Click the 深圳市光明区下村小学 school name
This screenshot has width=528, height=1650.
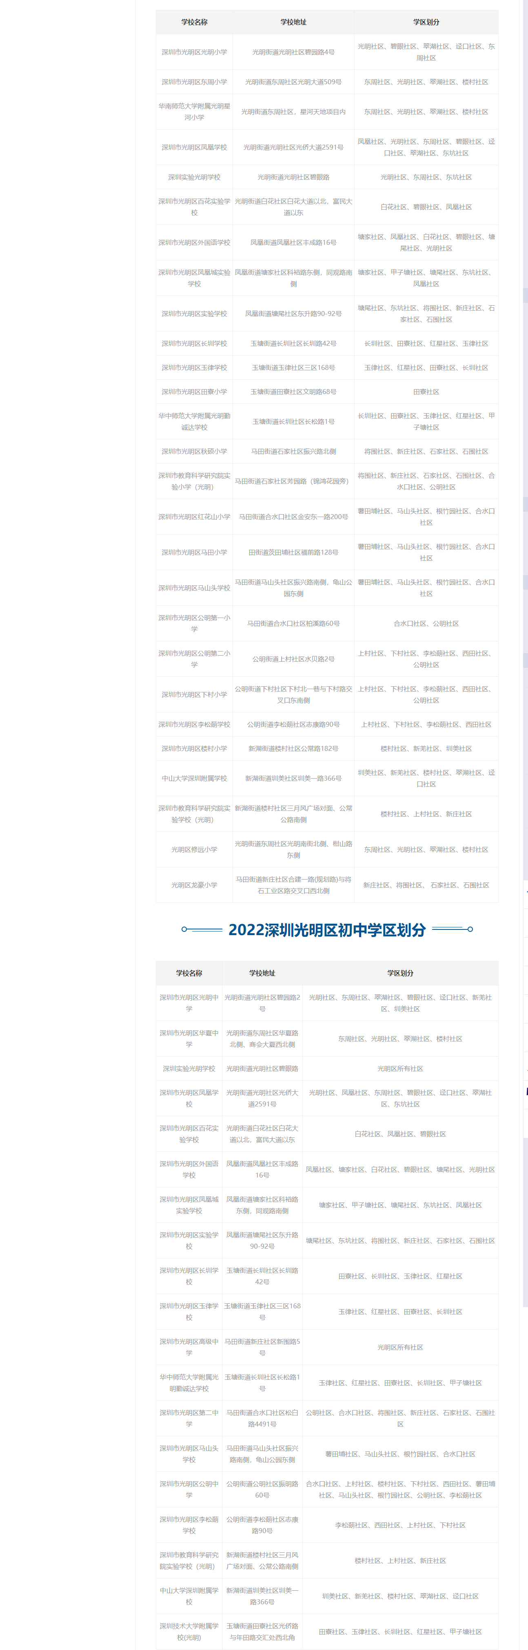click(194, 694)
